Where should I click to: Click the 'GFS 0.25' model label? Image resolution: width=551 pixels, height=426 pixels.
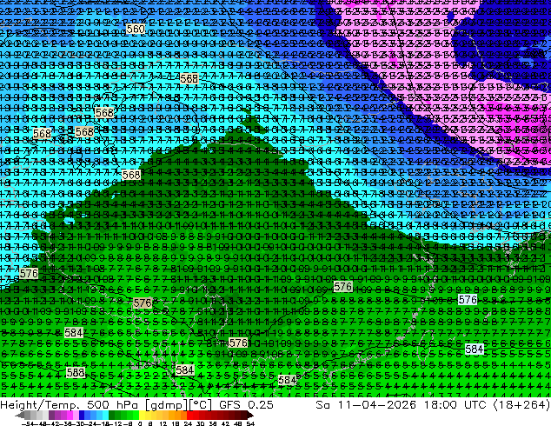(246, 405)
